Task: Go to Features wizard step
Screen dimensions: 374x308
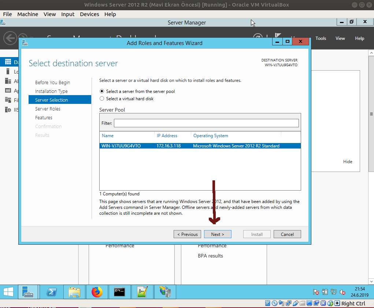Action: pyautogui.click(x=44, y=118)
